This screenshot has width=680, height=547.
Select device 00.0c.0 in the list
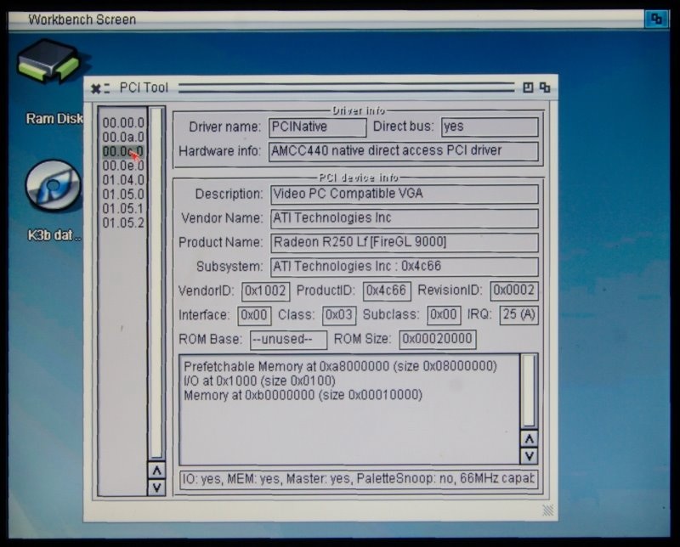pyautogui.click(x=123, y=152)
